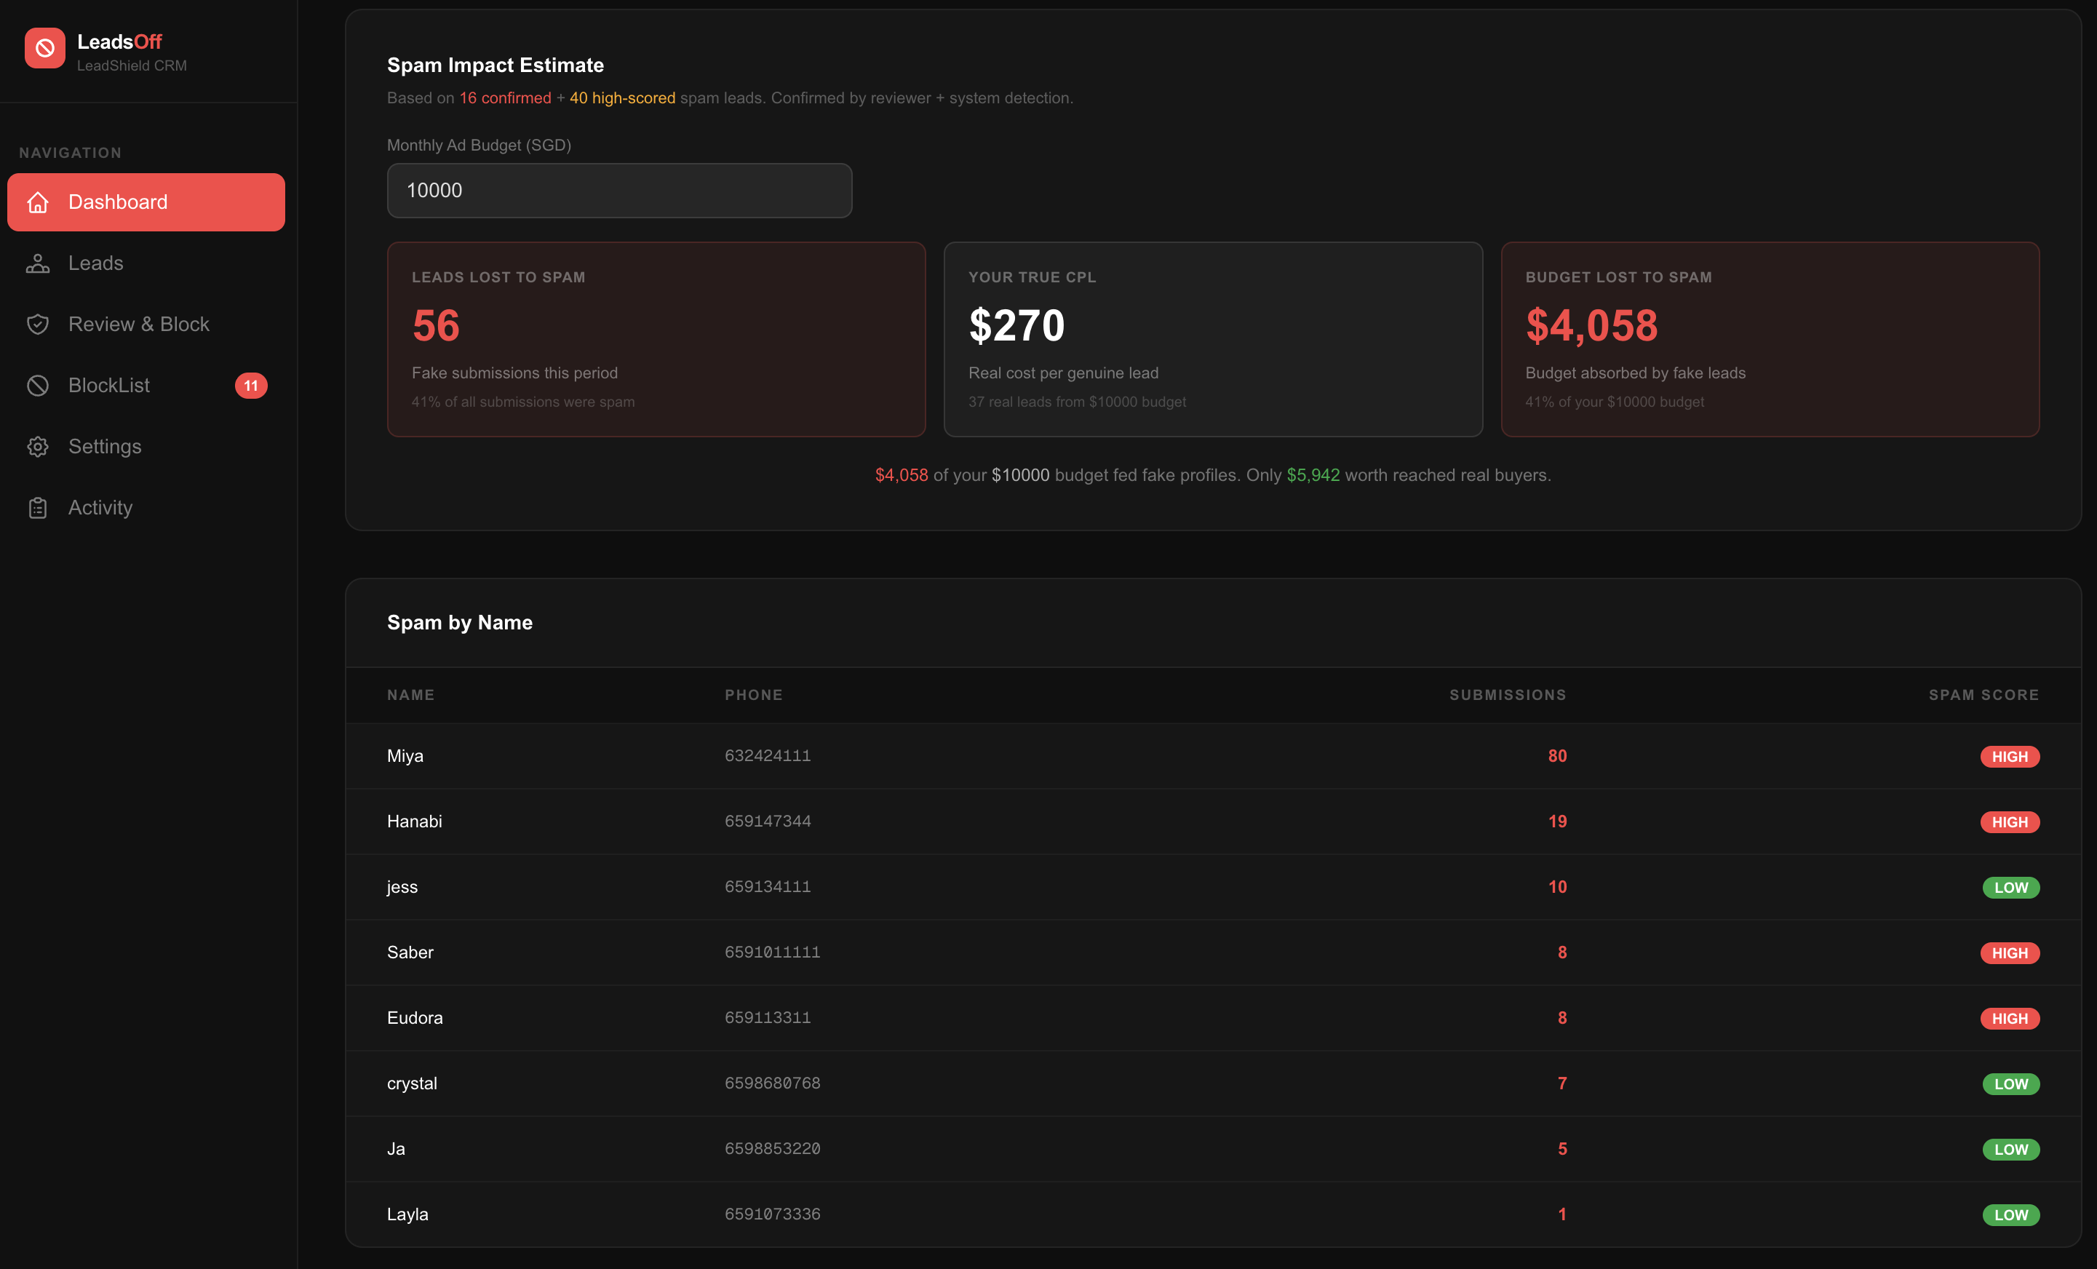Screen dimensions: 2097x1269
Task: Click the LEADS LOST TO SPAM card
Action: [656, 340]
